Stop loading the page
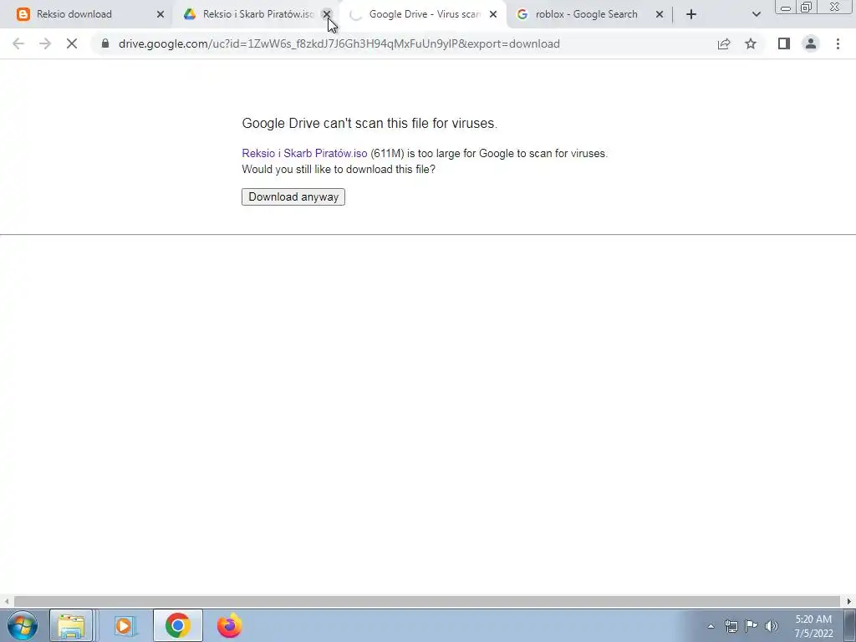The width and height of the screenshot is (856, 642). point(72,43)
